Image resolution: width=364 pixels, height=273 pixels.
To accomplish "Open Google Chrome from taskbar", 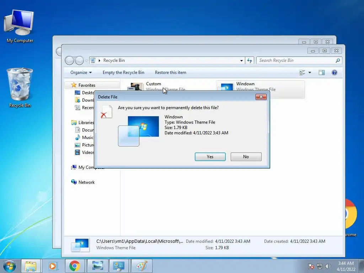I will tap(75, 266).
